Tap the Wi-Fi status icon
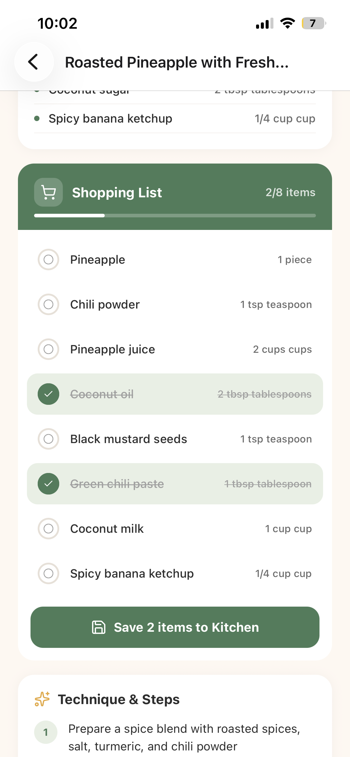 [x=287, y=23]
